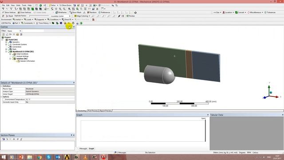This screenshot has width=284, height=160.
Task: Click the Geometry node icon in the Outline
Action: 11,42
